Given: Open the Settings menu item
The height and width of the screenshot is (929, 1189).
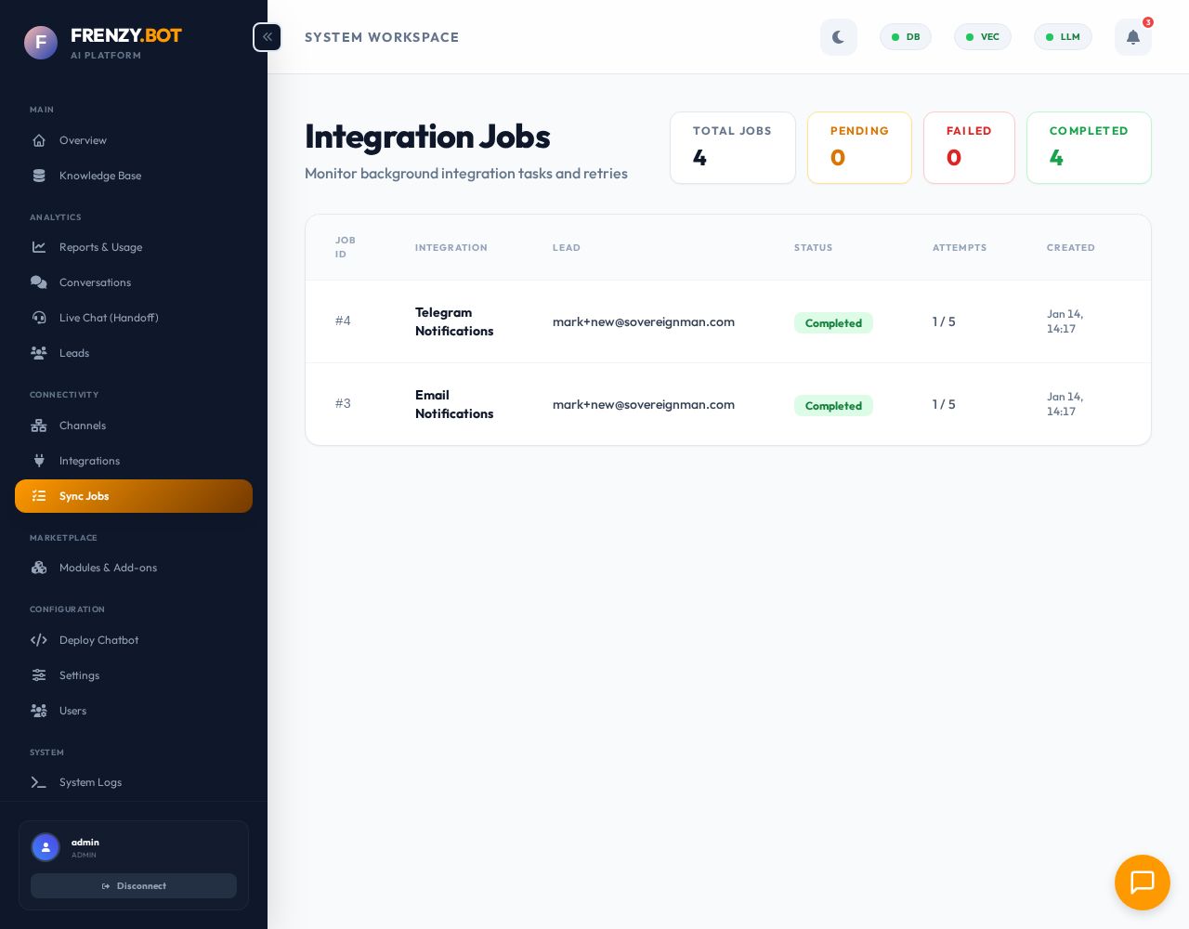Looking at the screenshot, I should [x=79, y=675].
